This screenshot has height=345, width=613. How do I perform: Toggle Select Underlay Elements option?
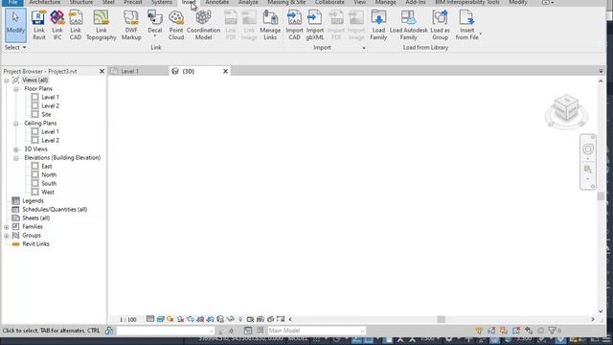point(491,331)
